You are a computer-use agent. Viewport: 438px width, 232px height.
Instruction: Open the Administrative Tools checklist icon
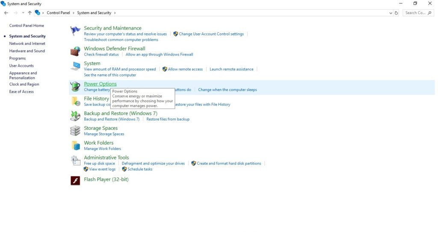pyautogui.click(x=75, y=161)
